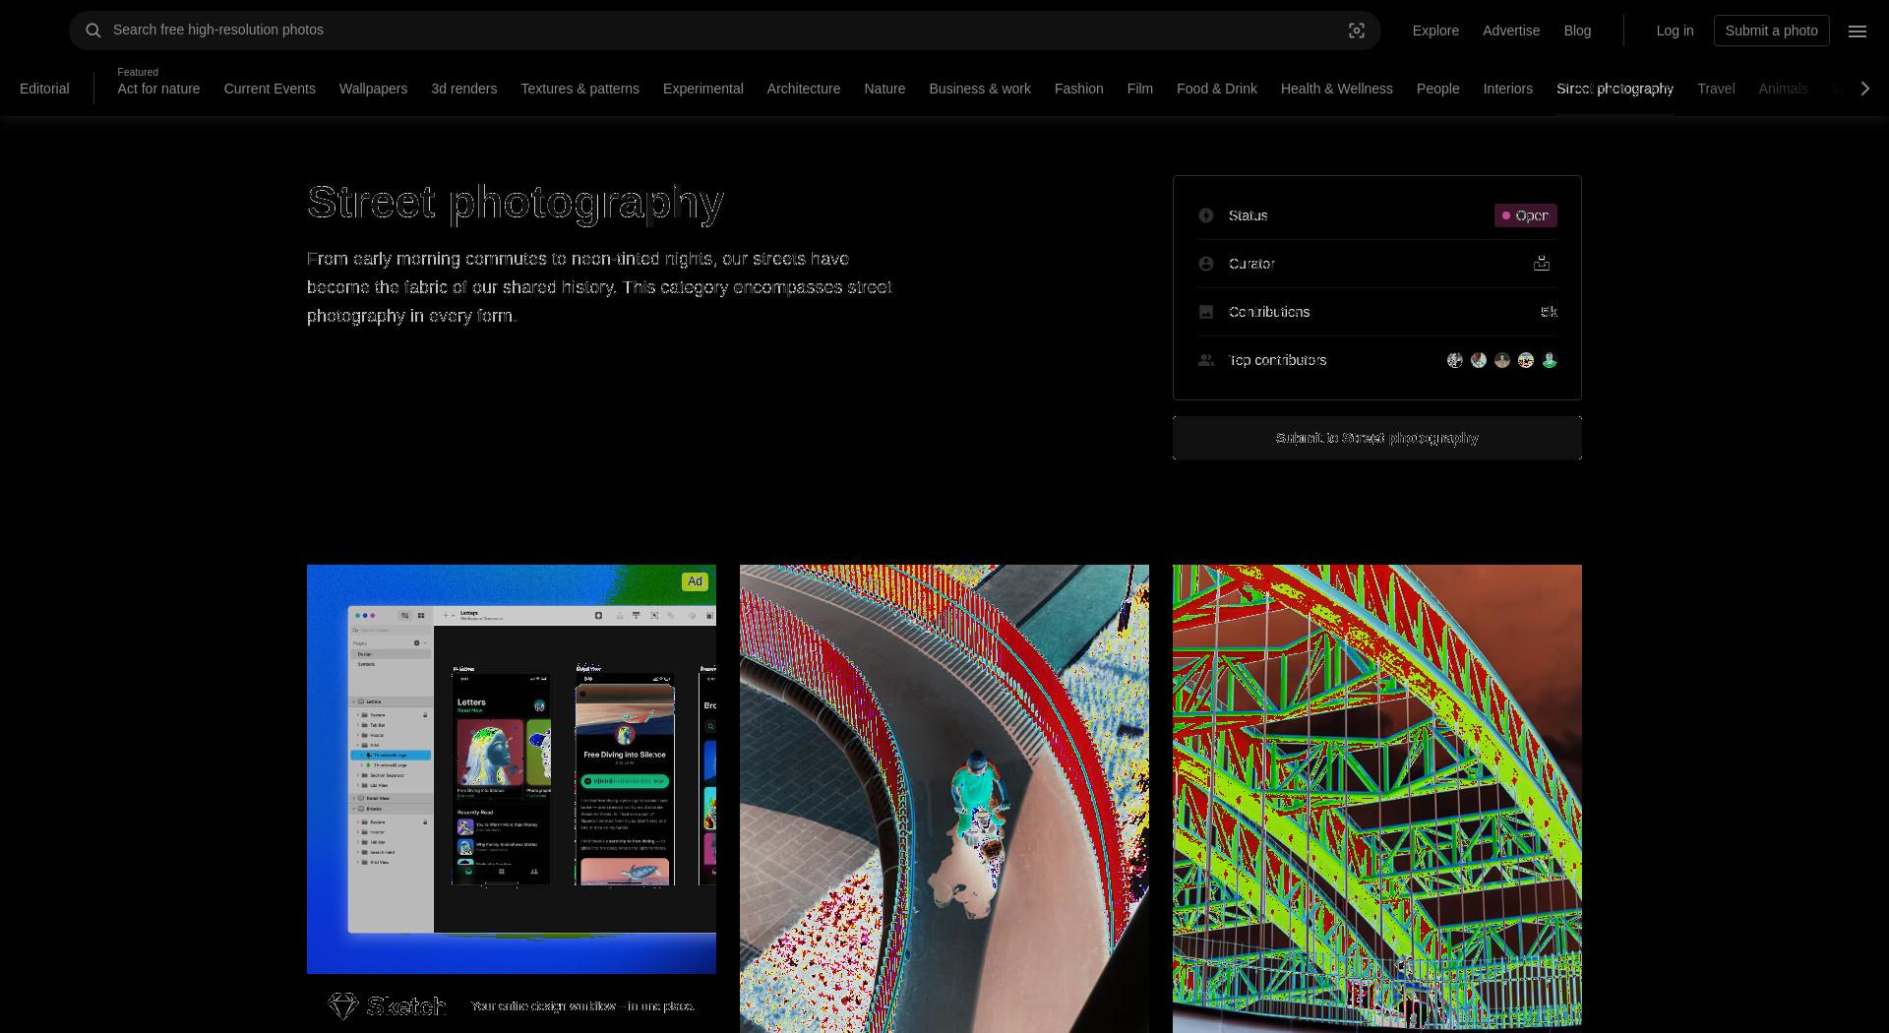Screen dimensions: 1889x1033
Task: Open the hamburger menu icon
Action: pyautogui.click(x=1858, y=31)
